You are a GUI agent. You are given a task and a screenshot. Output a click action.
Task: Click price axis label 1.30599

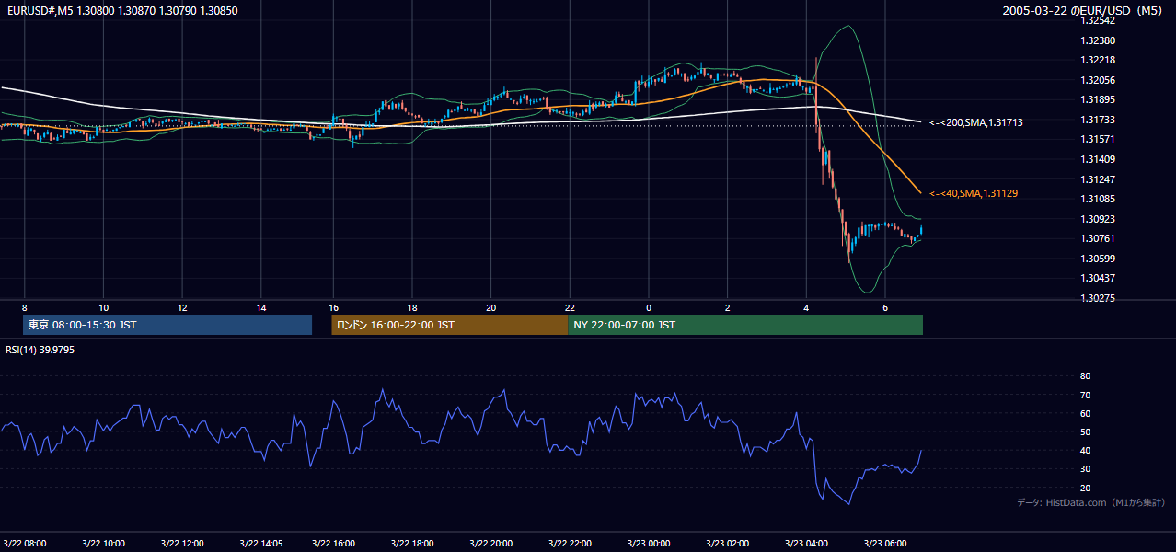pos(1098,259)
